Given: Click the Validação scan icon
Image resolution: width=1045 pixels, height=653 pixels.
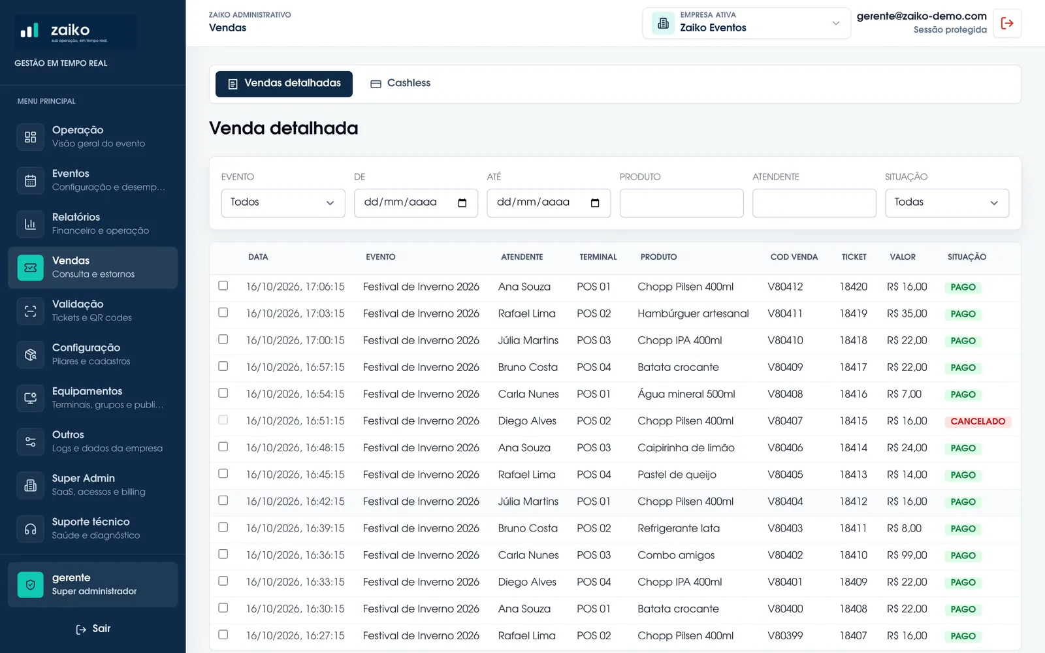Looking at the screenshot, I should point(30,311).
